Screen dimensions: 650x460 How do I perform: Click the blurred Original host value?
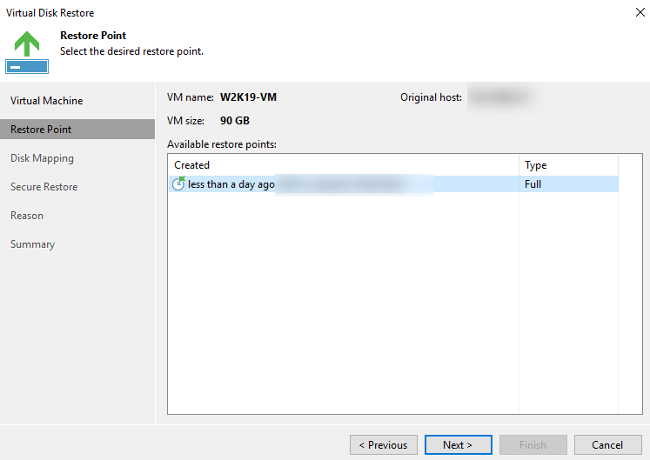499,97
